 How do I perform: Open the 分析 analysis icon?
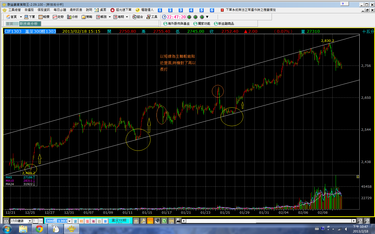[x=73, y=17]
